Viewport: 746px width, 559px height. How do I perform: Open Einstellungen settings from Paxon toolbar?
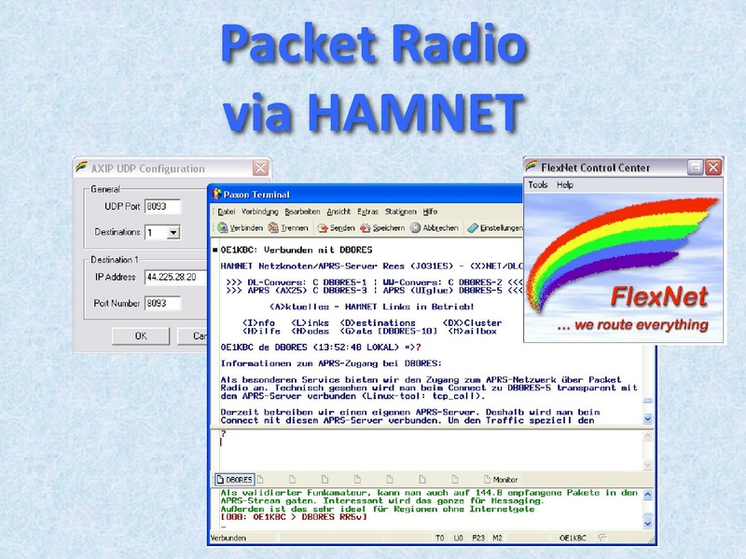click(495, 227)
